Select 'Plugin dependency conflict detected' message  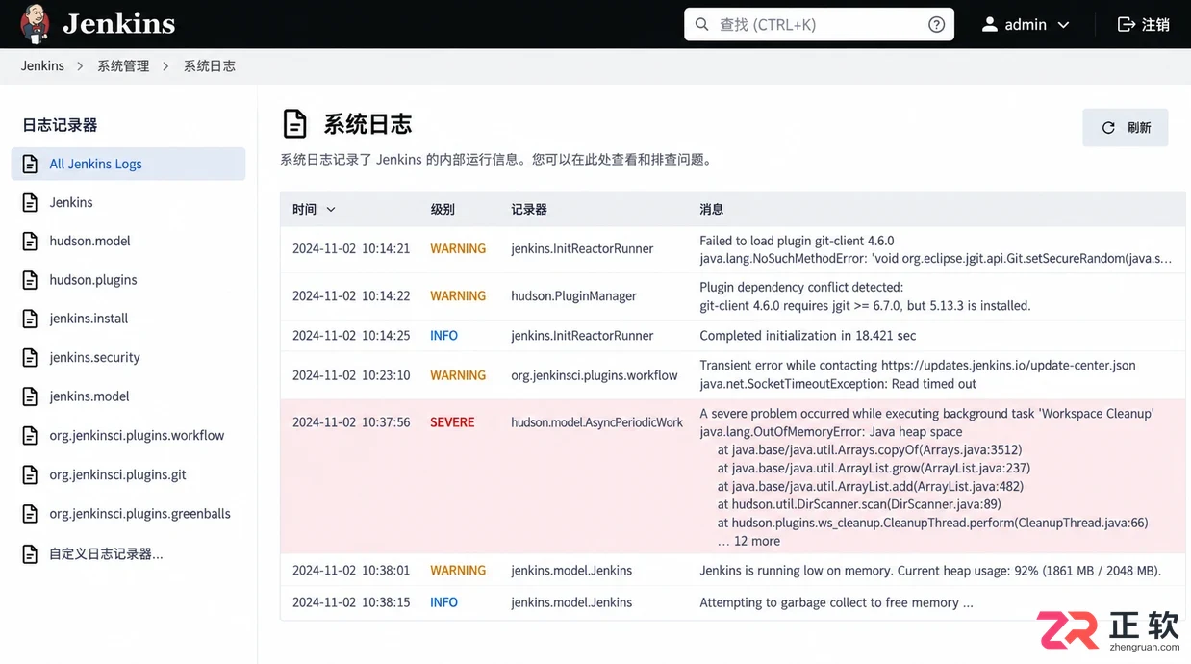click(x=801, y=287)
